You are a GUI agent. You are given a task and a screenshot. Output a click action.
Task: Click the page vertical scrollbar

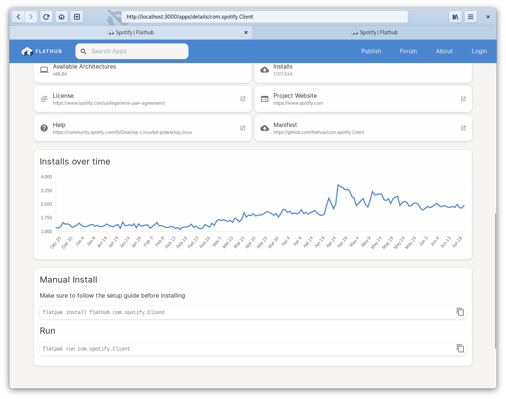[495, 281]
